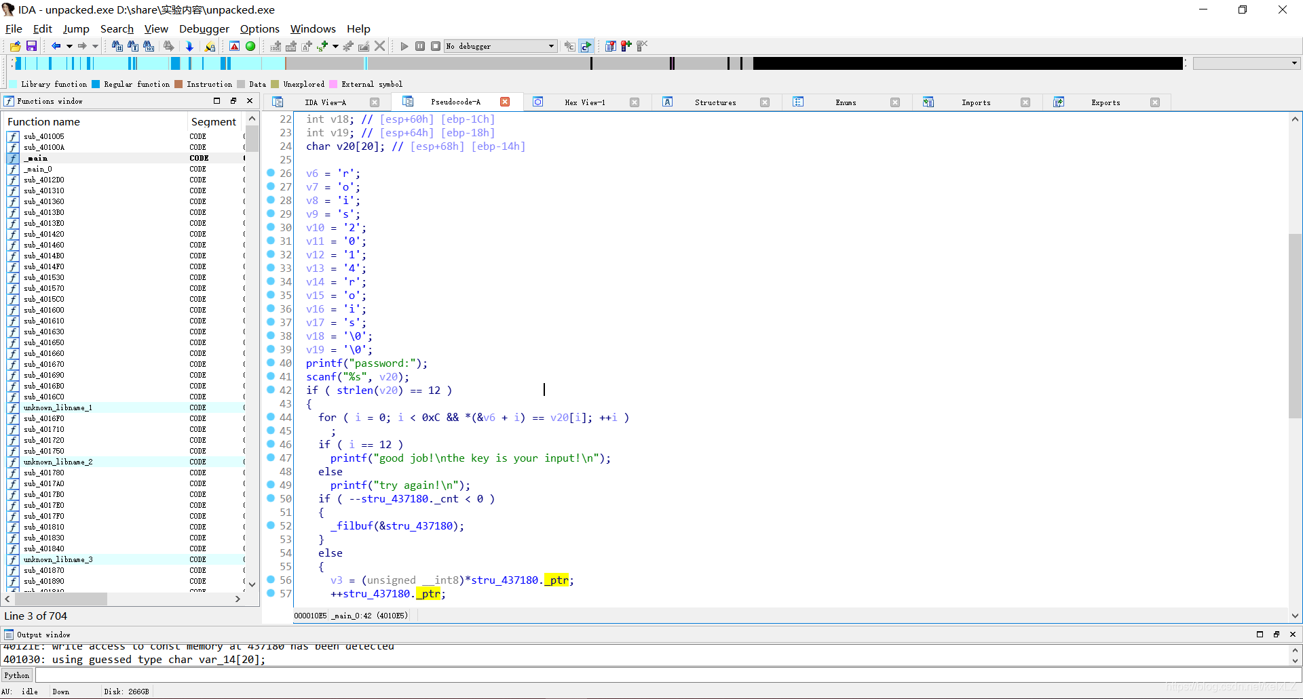1303x699 pixels.
Task: Start the process with the play button
Action: click(404, 46)
